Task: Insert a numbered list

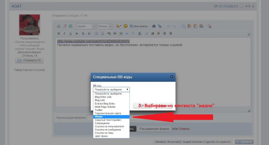Action: tap(103, 33)
